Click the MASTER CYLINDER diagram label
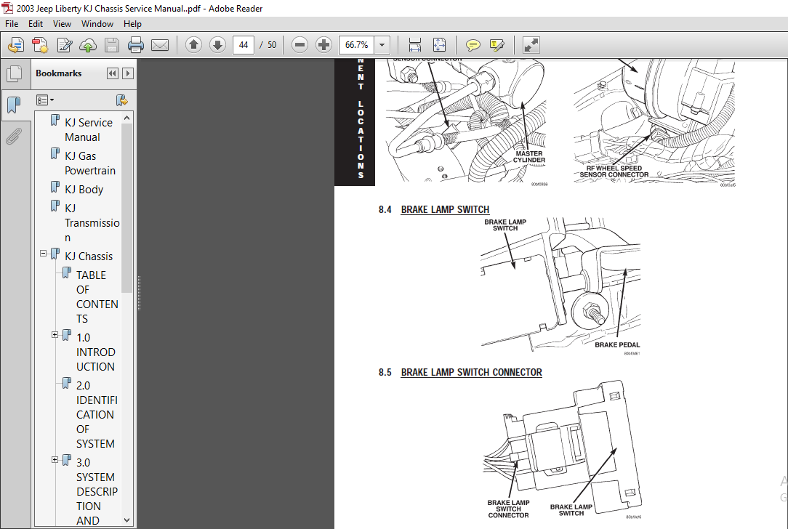 tap(528, 157)
